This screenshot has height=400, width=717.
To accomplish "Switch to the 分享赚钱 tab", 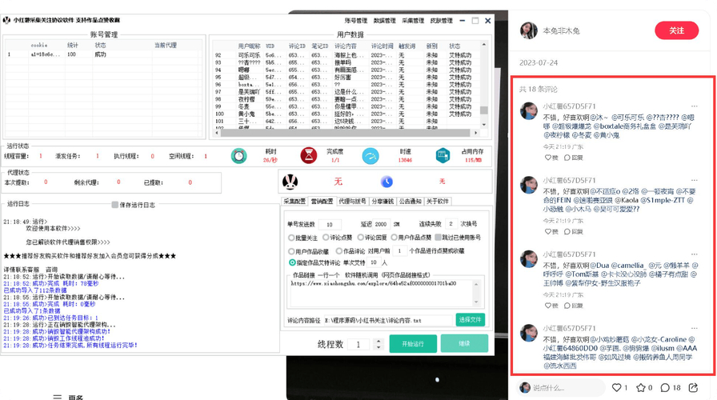I will pos(383,201).
